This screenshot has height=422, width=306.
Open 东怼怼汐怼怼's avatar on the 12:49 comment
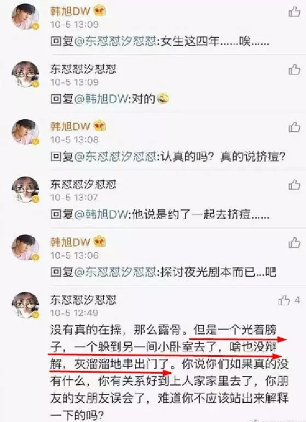click(25, 305)
